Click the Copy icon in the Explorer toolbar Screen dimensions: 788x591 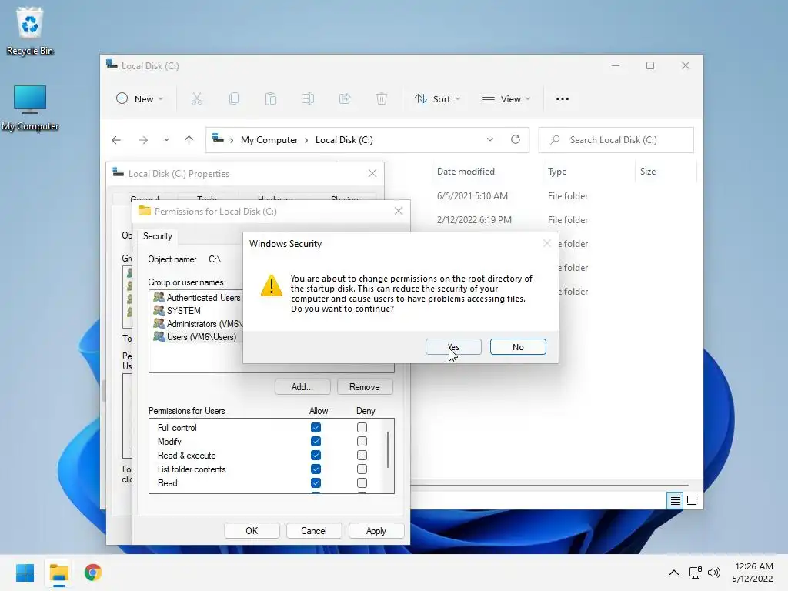coord(234,99)
